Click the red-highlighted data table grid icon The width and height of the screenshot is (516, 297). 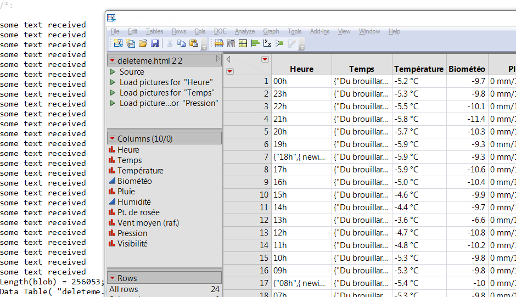[x=219, y=43]
